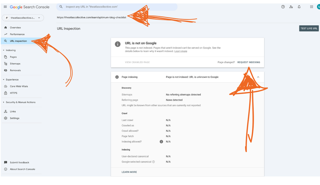Open the HTTPS report
Screen dimensions: 320x185
(x=14, y=93)
